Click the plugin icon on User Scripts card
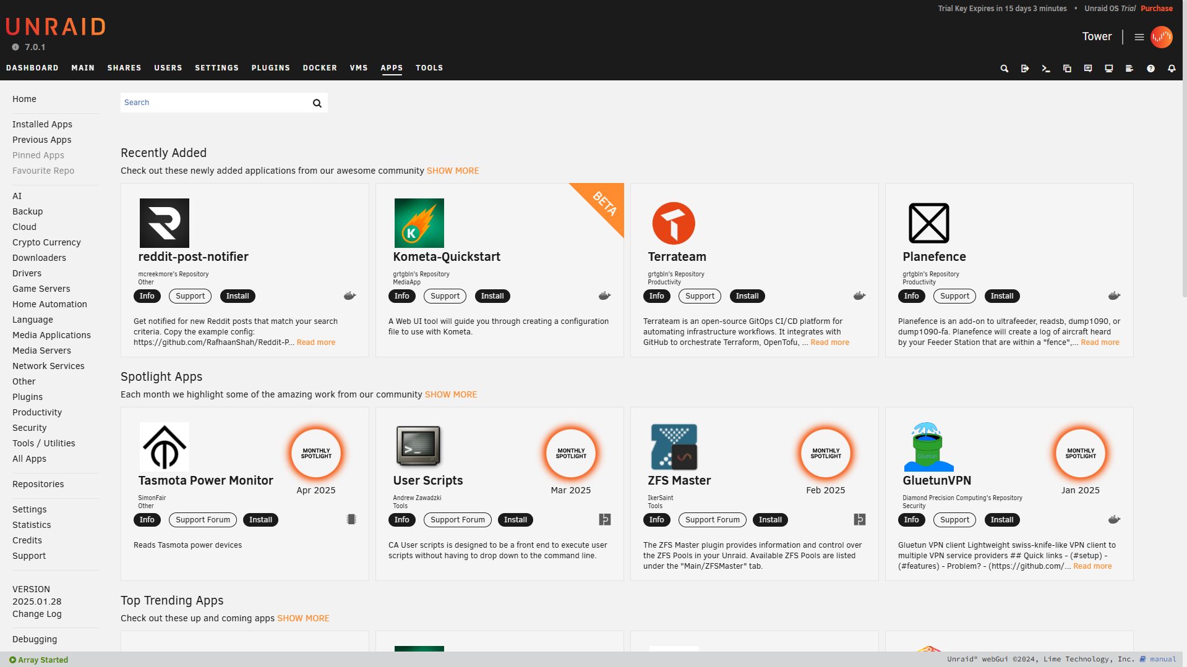Image resolution: width=1187 pixels, height=667 pixels. (x=605, y=520)
